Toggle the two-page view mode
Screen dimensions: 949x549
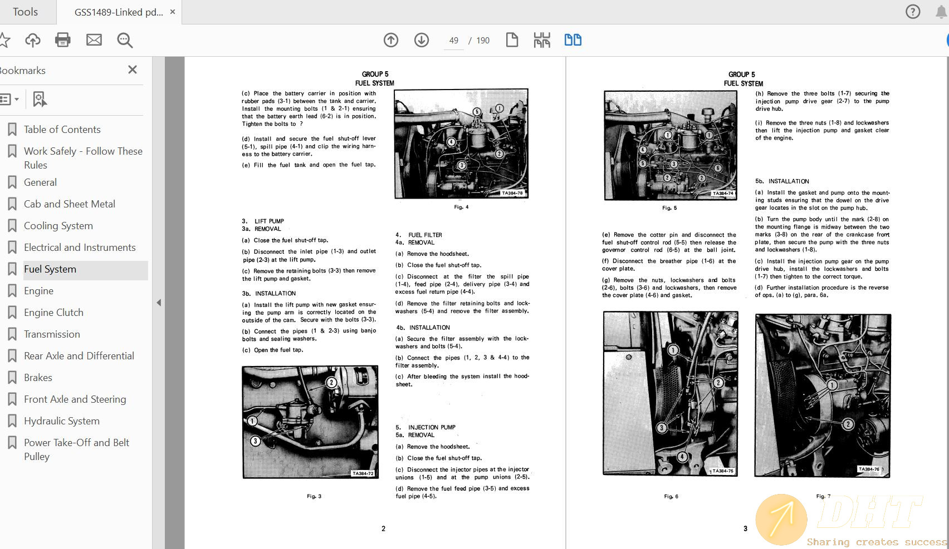pyautogui.click(x=573, y=40)
